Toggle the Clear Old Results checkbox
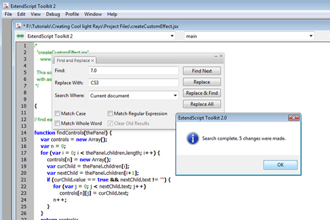The image size is (330, 220). point(110,123)
